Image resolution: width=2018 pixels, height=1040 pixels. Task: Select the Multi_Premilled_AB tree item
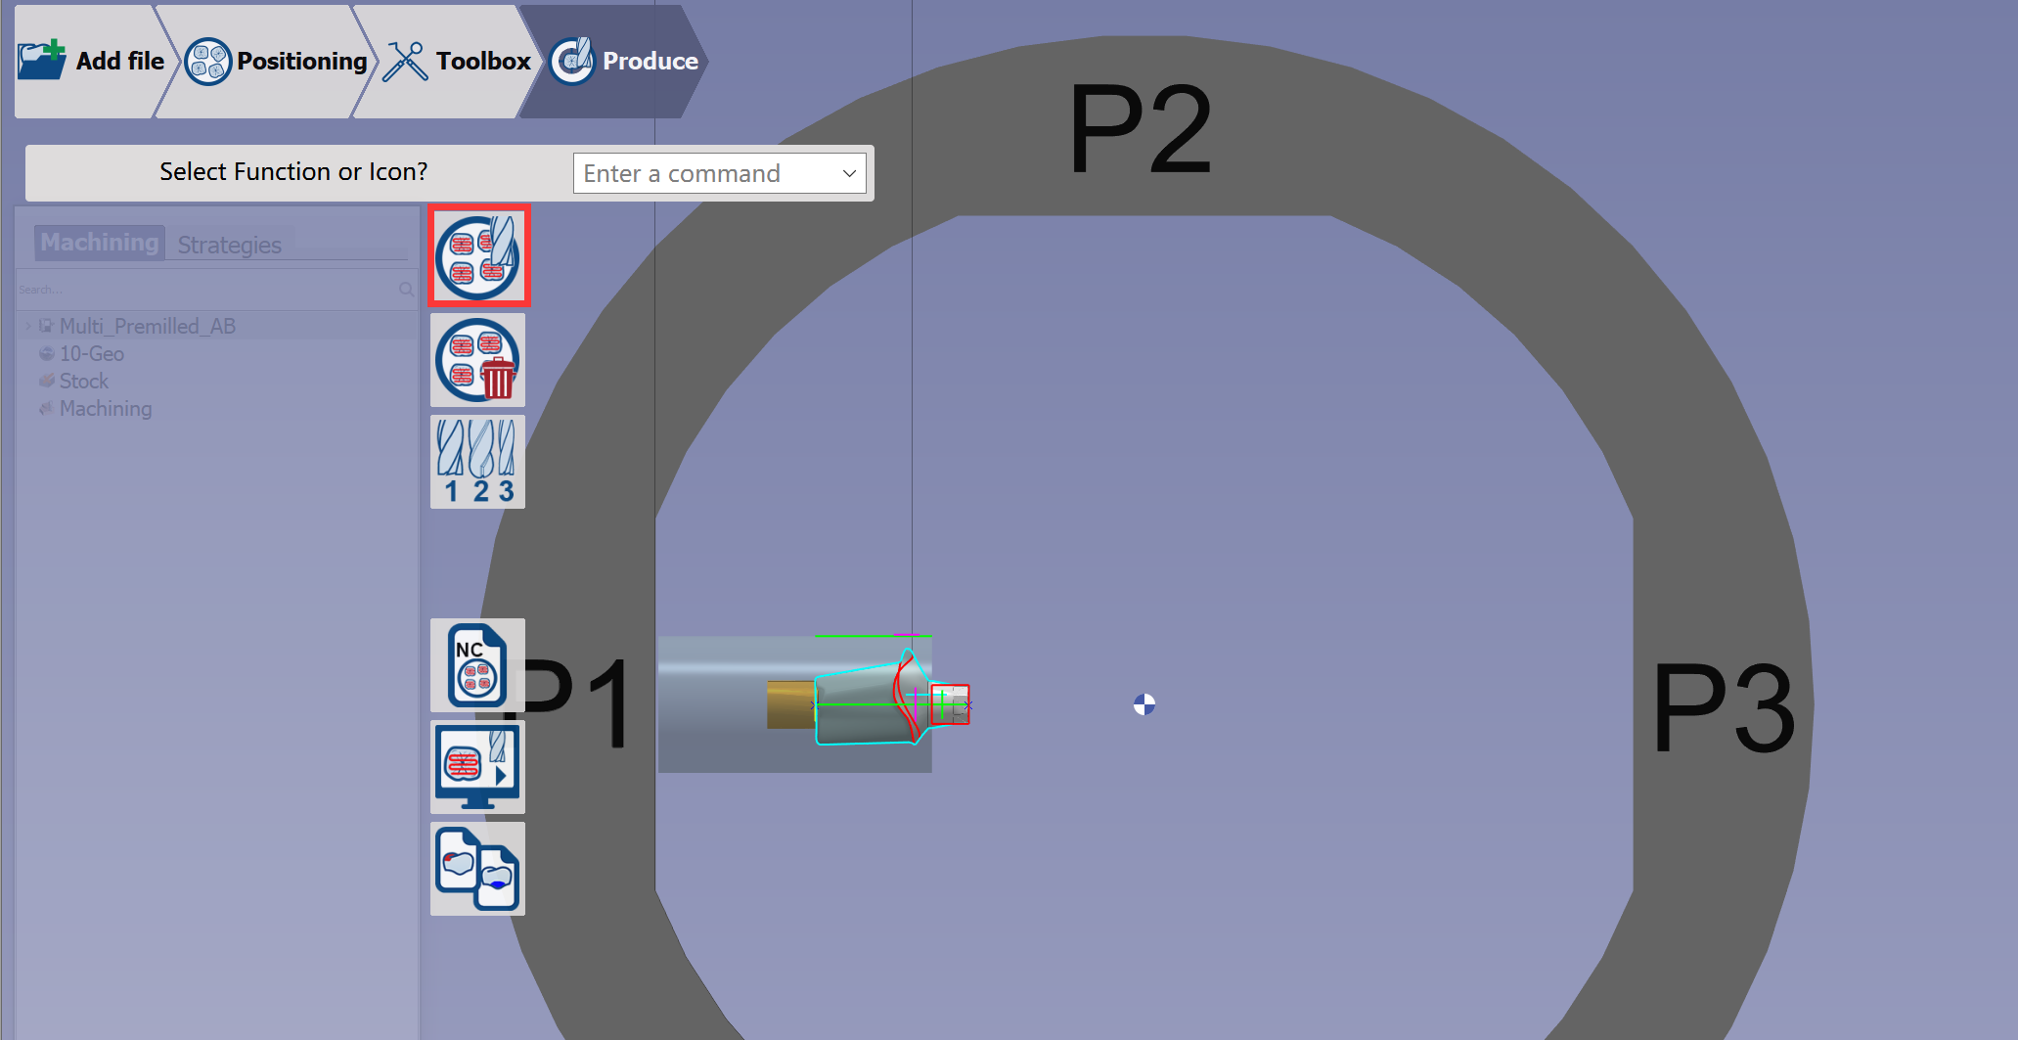(x=148, y=326)
